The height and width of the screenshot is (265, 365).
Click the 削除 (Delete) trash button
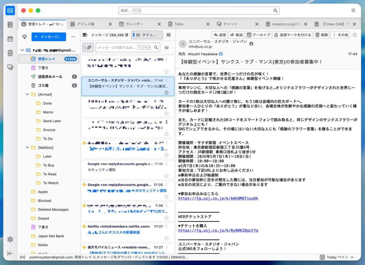tap(321, 35)
